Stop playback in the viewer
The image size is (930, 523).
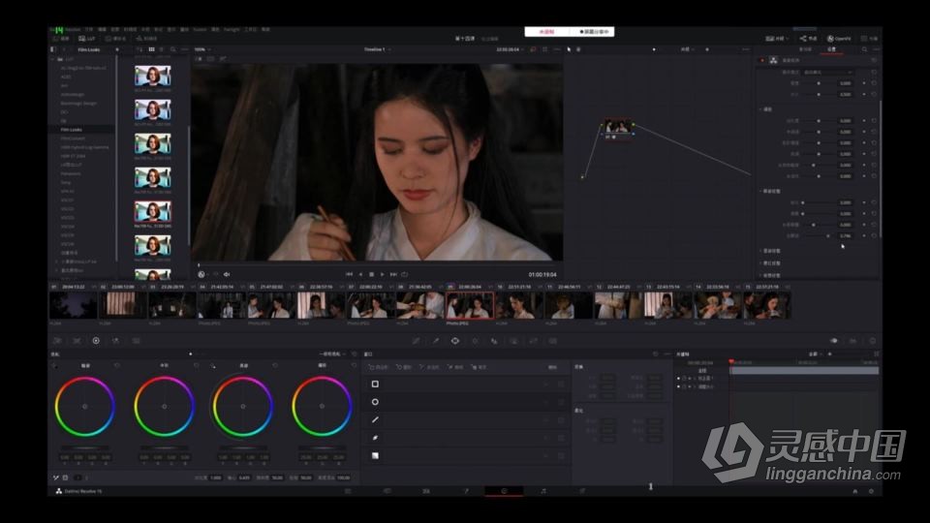point(371,274)
